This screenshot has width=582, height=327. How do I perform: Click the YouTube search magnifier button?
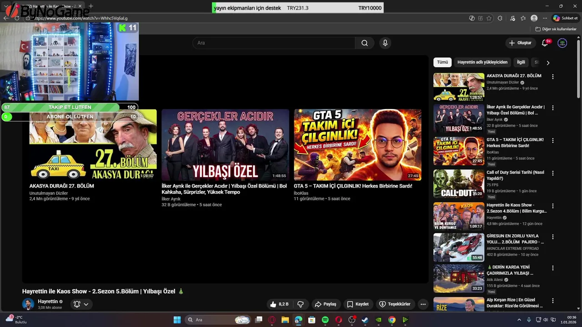(365, 43)
